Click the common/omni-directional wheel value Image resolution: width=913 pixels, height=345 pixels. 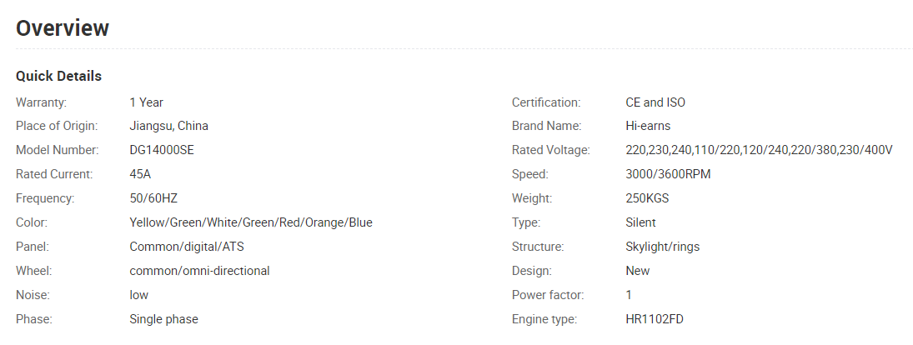click(x=200, y=271)
